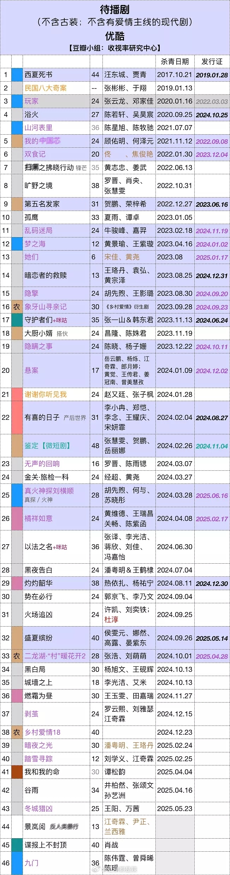Click the 农 tag beside 象牙山寻亲记
The image size is (230, 875).
coord(17,307)
